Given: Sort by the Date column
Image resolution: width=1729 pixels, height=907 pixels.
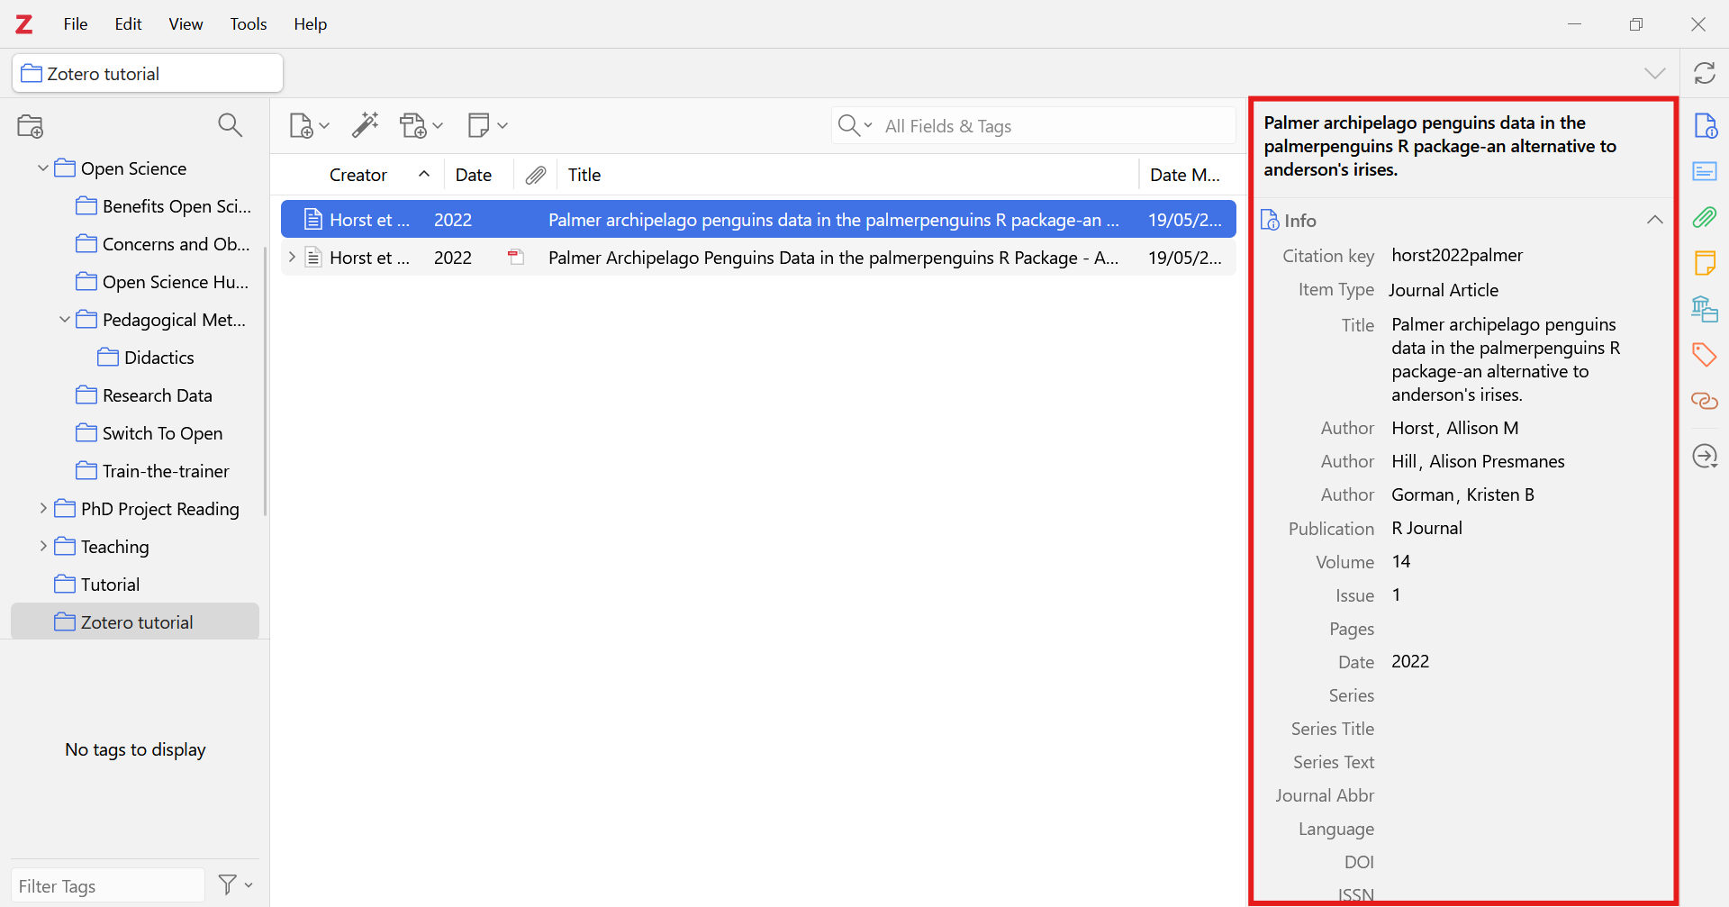Looking at the screenshot, I should pos(474,175).
